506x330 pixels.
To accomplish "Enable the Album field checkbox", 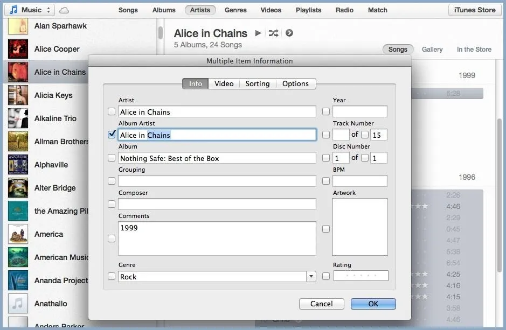I will pyautogui.click(x=112, y=158).
